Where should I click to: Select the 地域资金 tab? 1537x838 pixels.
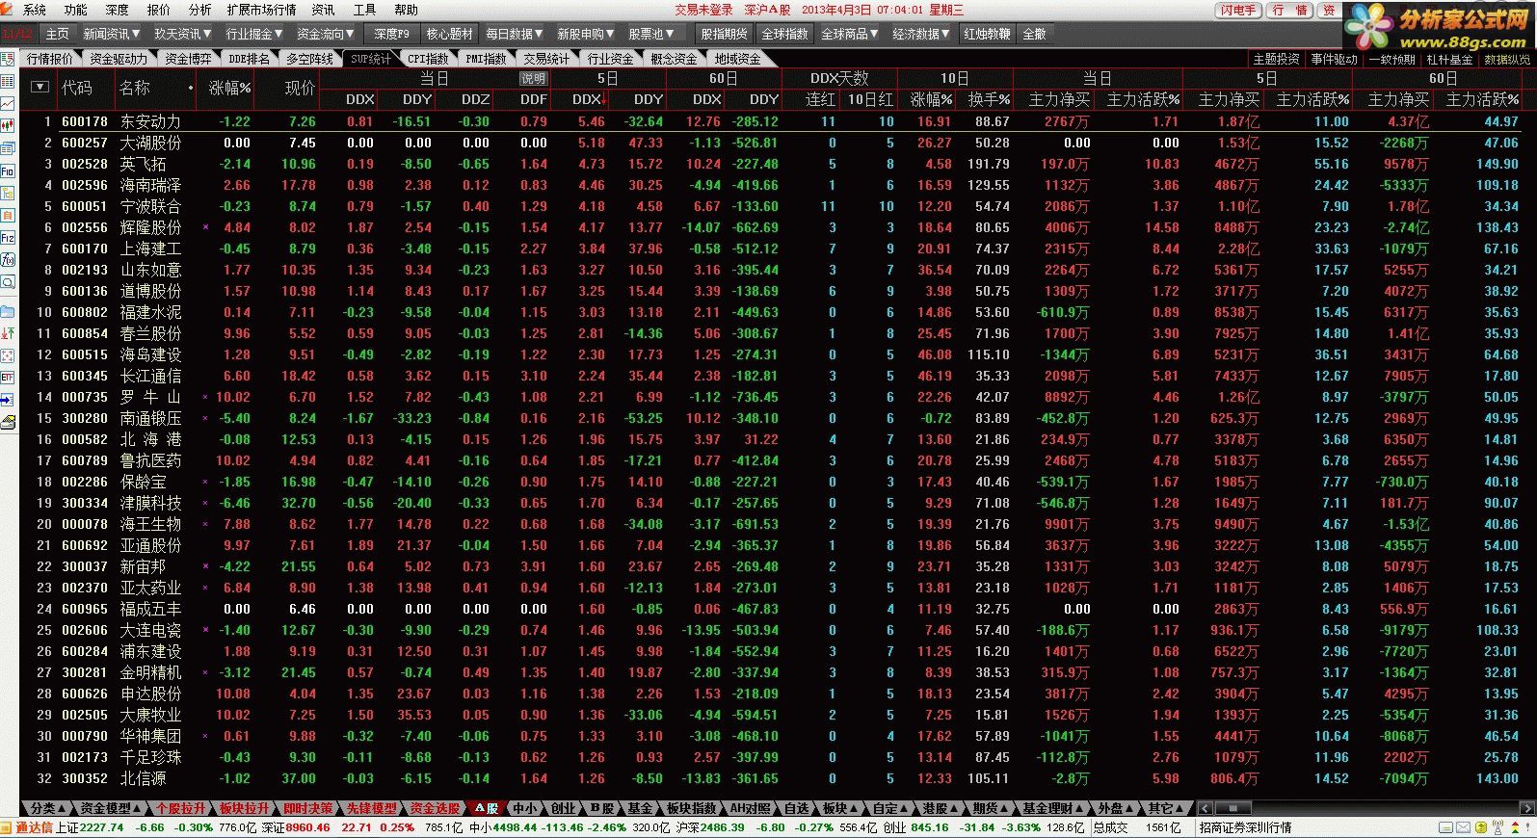(737, 59)
